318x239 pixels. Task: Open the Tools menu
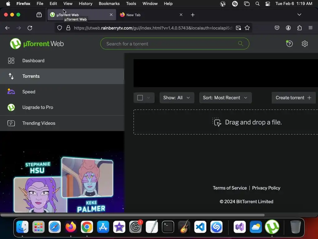(131, 4)
